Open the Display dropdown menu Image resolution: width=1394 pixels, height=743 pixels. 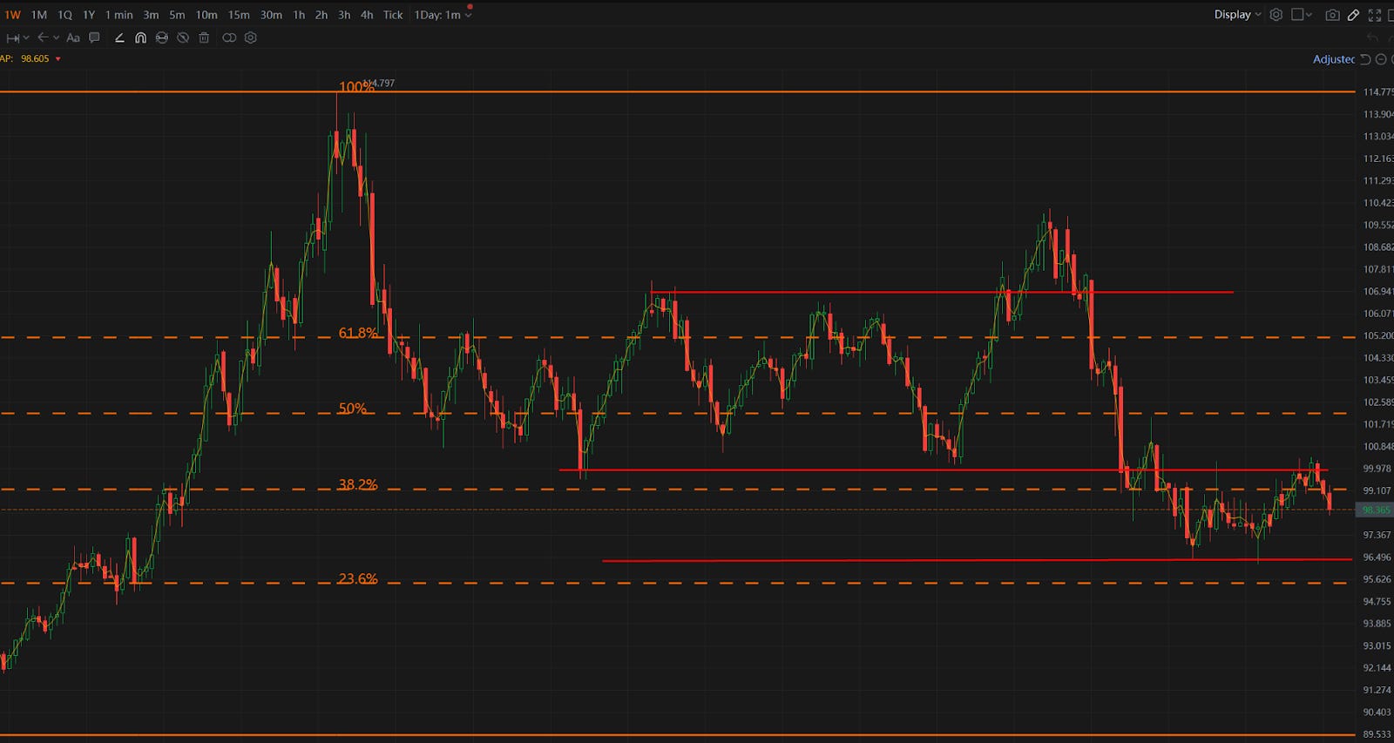click(1237, 15)
